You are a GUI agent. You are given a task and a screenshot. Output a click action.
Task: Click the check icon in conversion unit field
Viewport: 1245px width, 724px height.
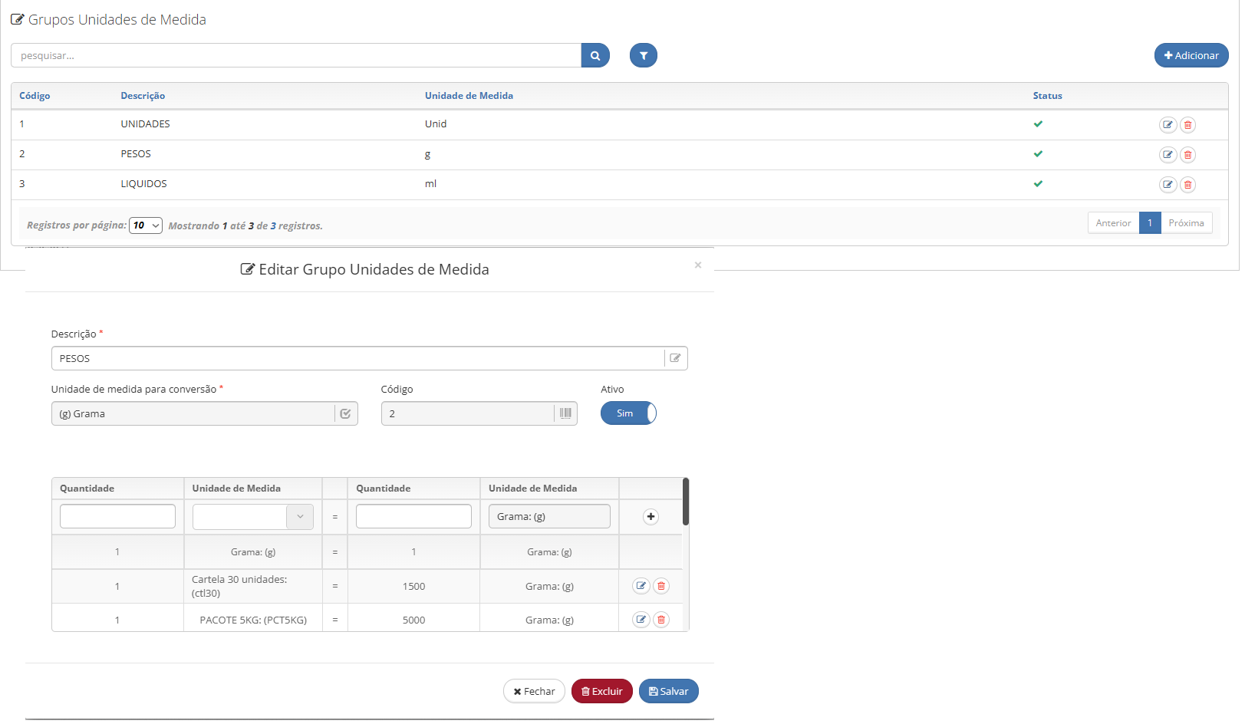346,413
